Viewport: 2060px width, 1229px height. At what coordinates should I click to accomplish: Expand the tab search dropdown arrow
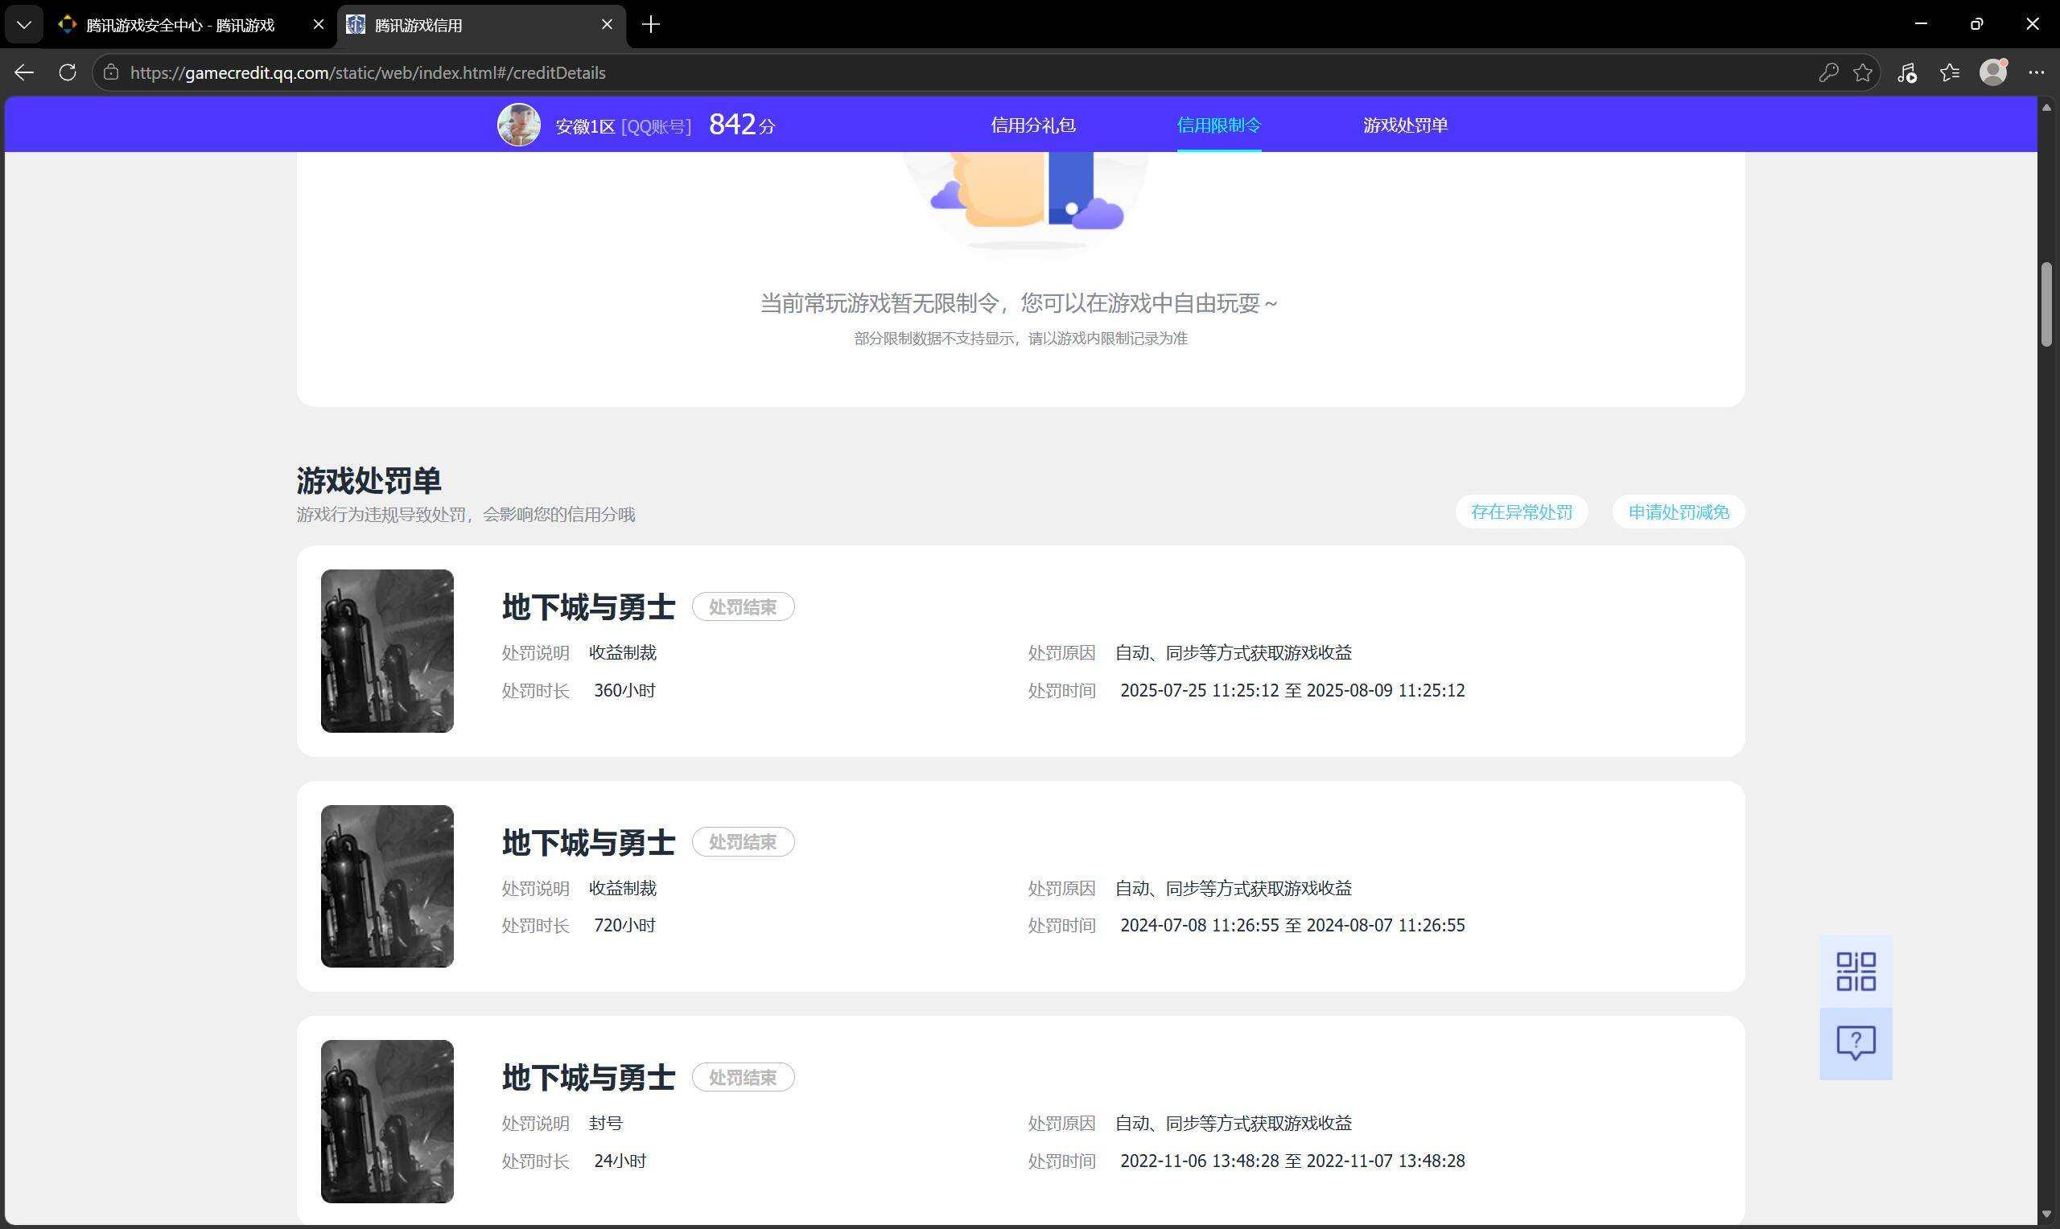[x=24, y=25]
